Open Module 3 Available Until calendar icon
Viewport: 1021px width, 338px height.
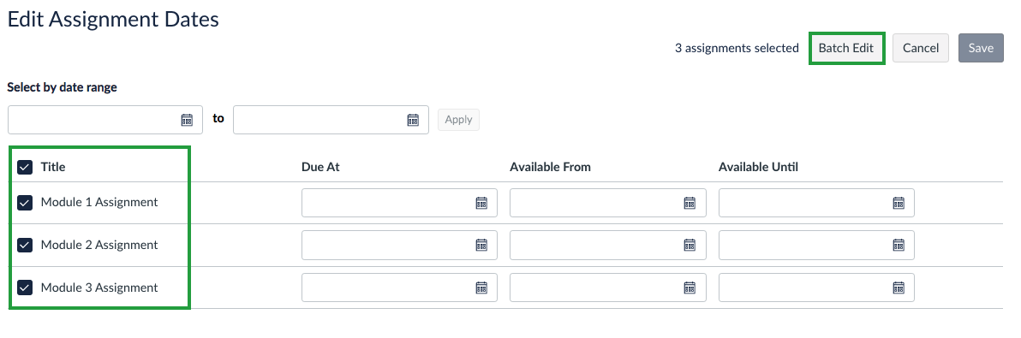(899, 288)
